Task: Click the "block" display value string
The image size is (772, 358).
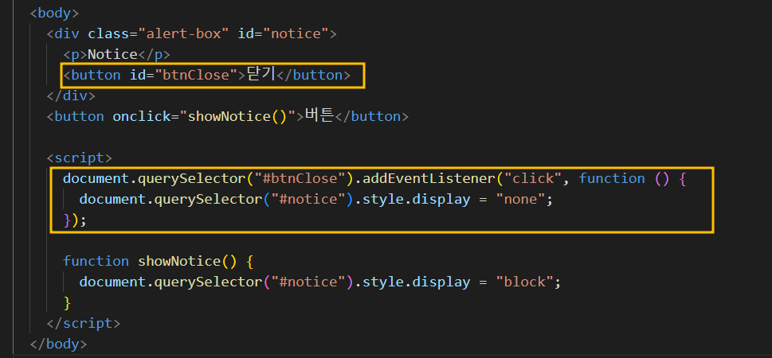Action: point(524,282)
